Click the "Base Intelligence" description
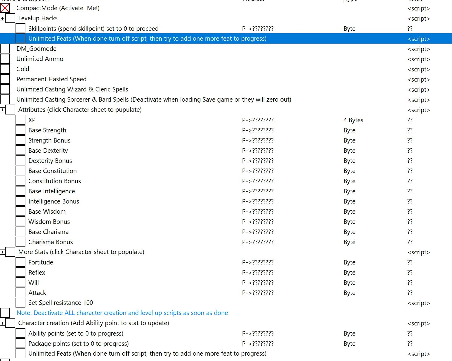Screen dimensions: 452x361 52,191
